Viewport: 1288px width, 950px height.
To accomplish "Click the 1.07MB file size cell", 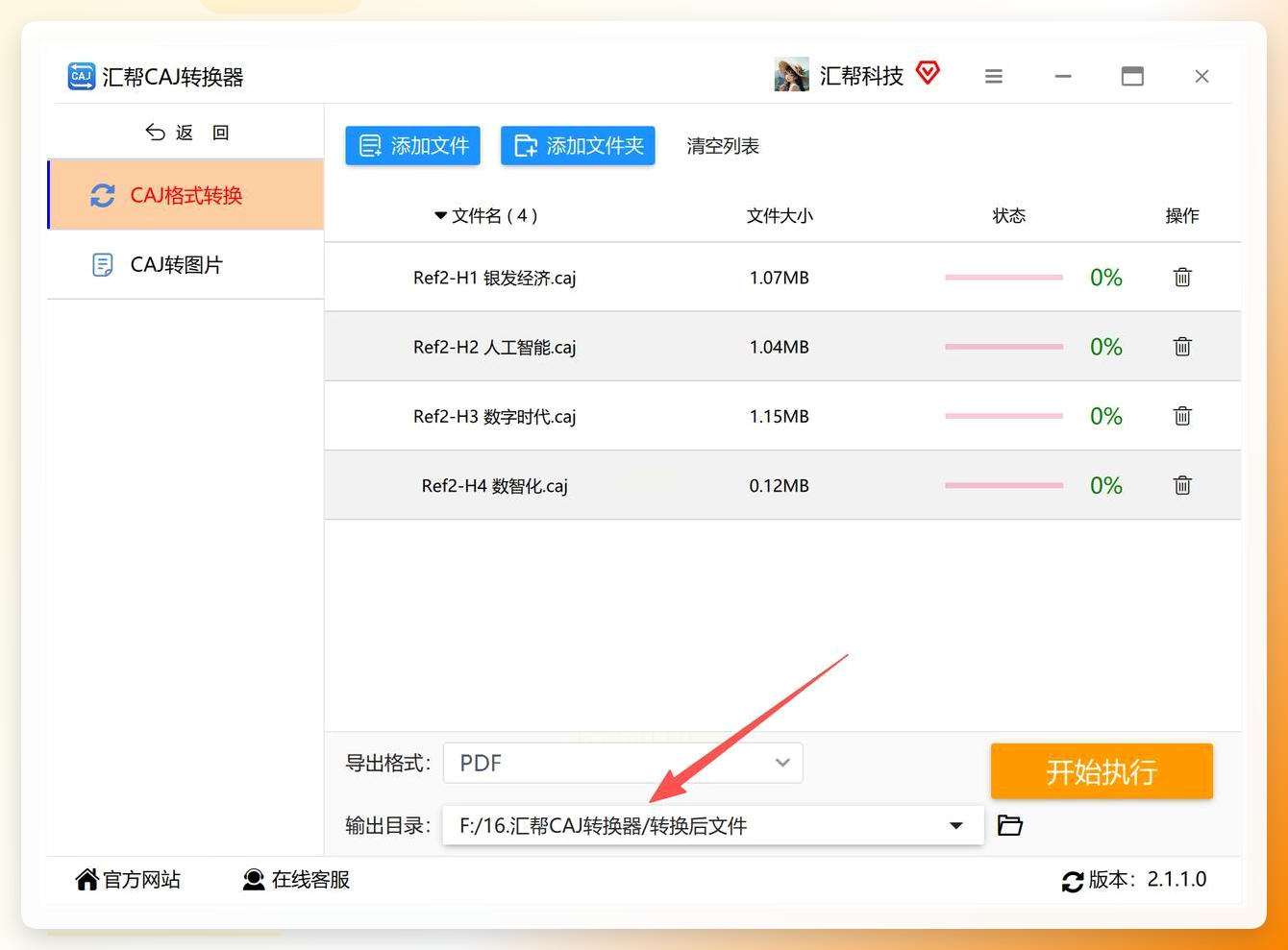I will [x=780, y=278].
